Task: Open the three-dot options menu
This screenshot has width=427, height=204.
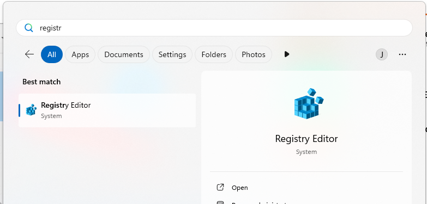Action: (402, 54)
